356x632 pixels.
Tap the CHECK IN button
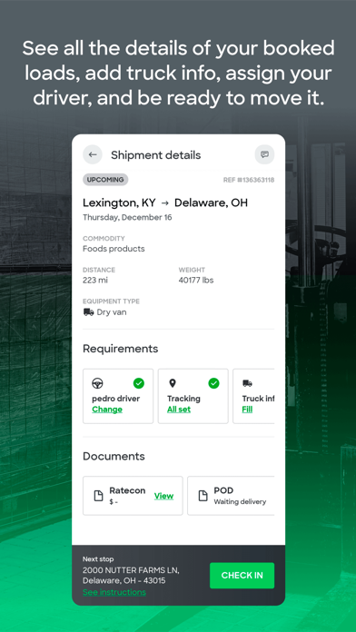pyautogui.click(x=242, y=576)
